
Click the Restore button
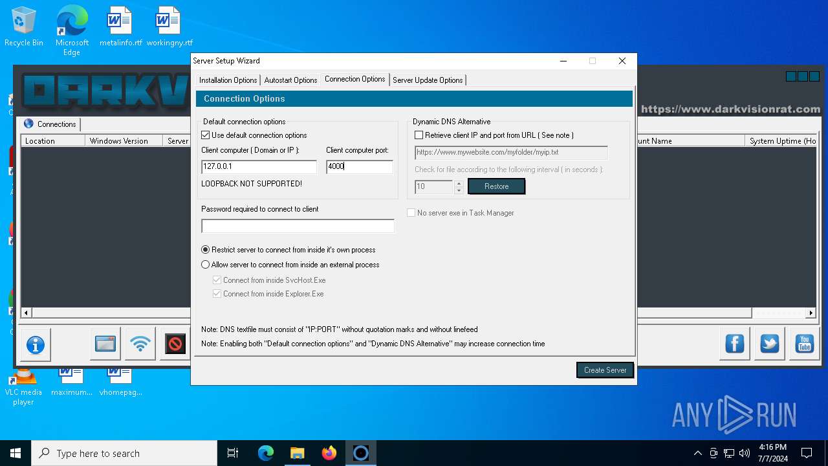(x=496, y=186)
